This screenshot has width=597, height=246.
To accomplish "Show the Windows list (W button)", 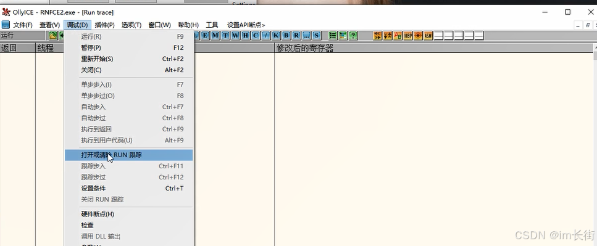I will (236, 36).
